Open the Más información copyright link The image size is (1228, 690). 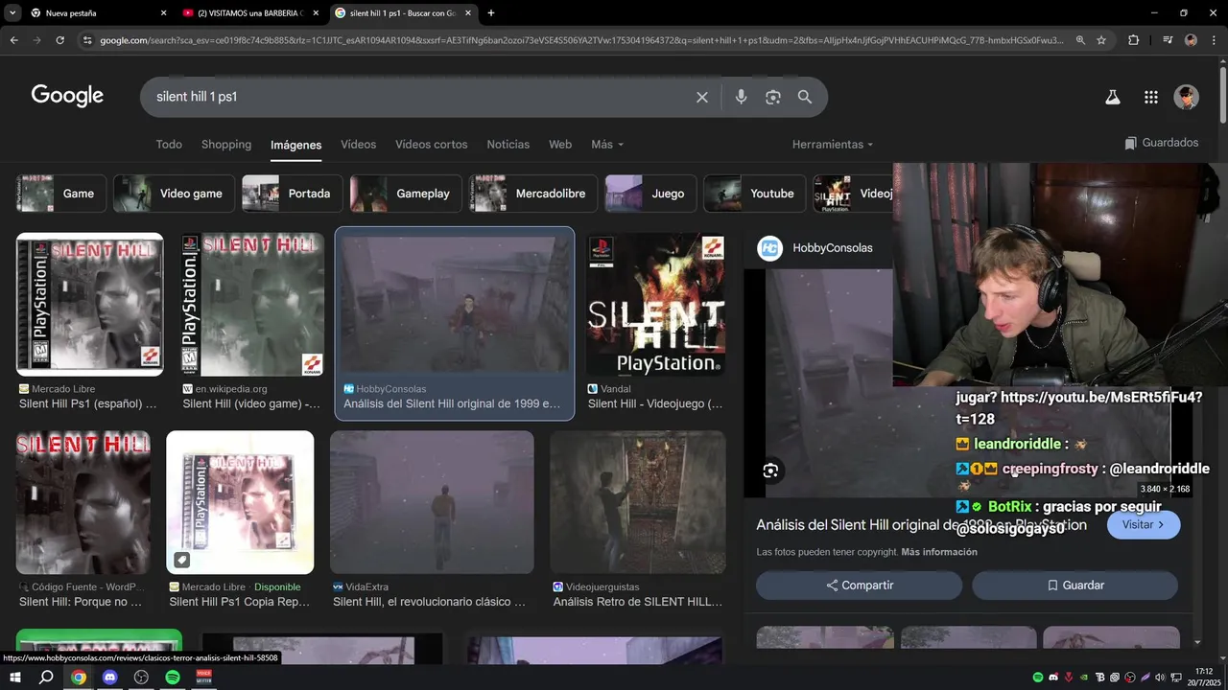pos(939,552)
